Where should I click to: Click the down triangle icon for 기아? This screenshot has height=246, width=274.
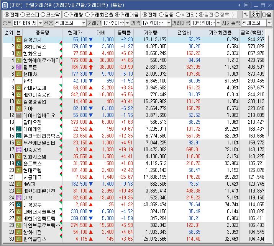pos(91,108)
